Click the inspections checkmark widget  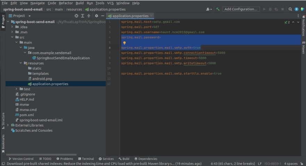click(x=287, y=22)
